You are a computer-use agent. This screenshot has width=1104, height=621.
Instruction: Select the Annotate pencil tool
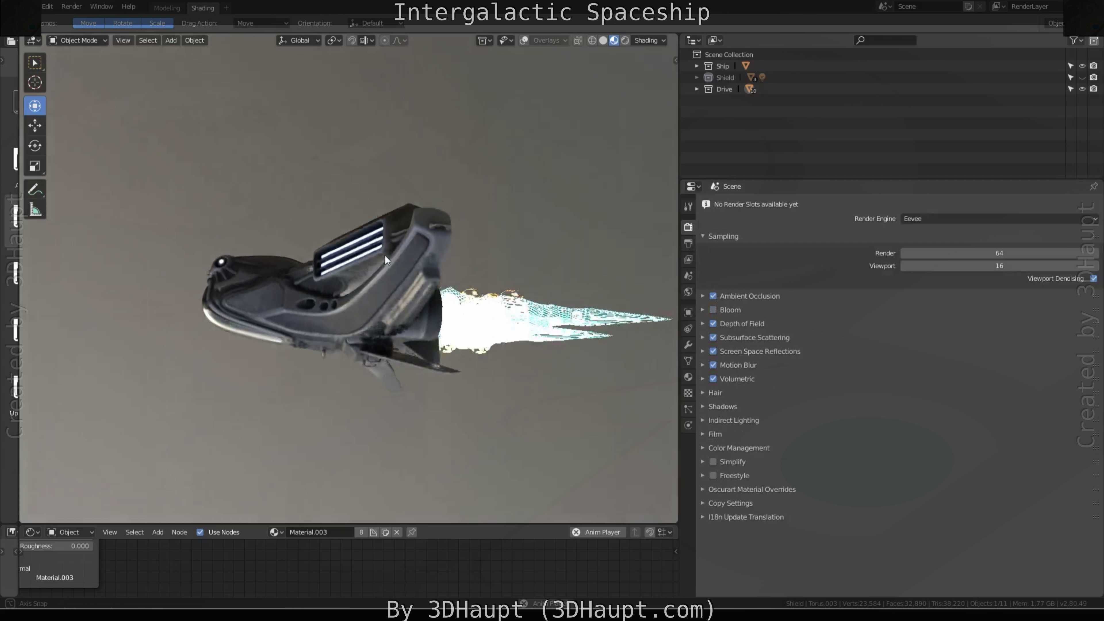[35, 189]
